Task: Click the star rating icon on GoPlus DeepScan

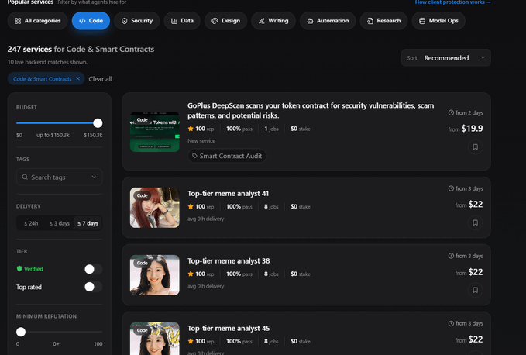Action: pos(191,129)
